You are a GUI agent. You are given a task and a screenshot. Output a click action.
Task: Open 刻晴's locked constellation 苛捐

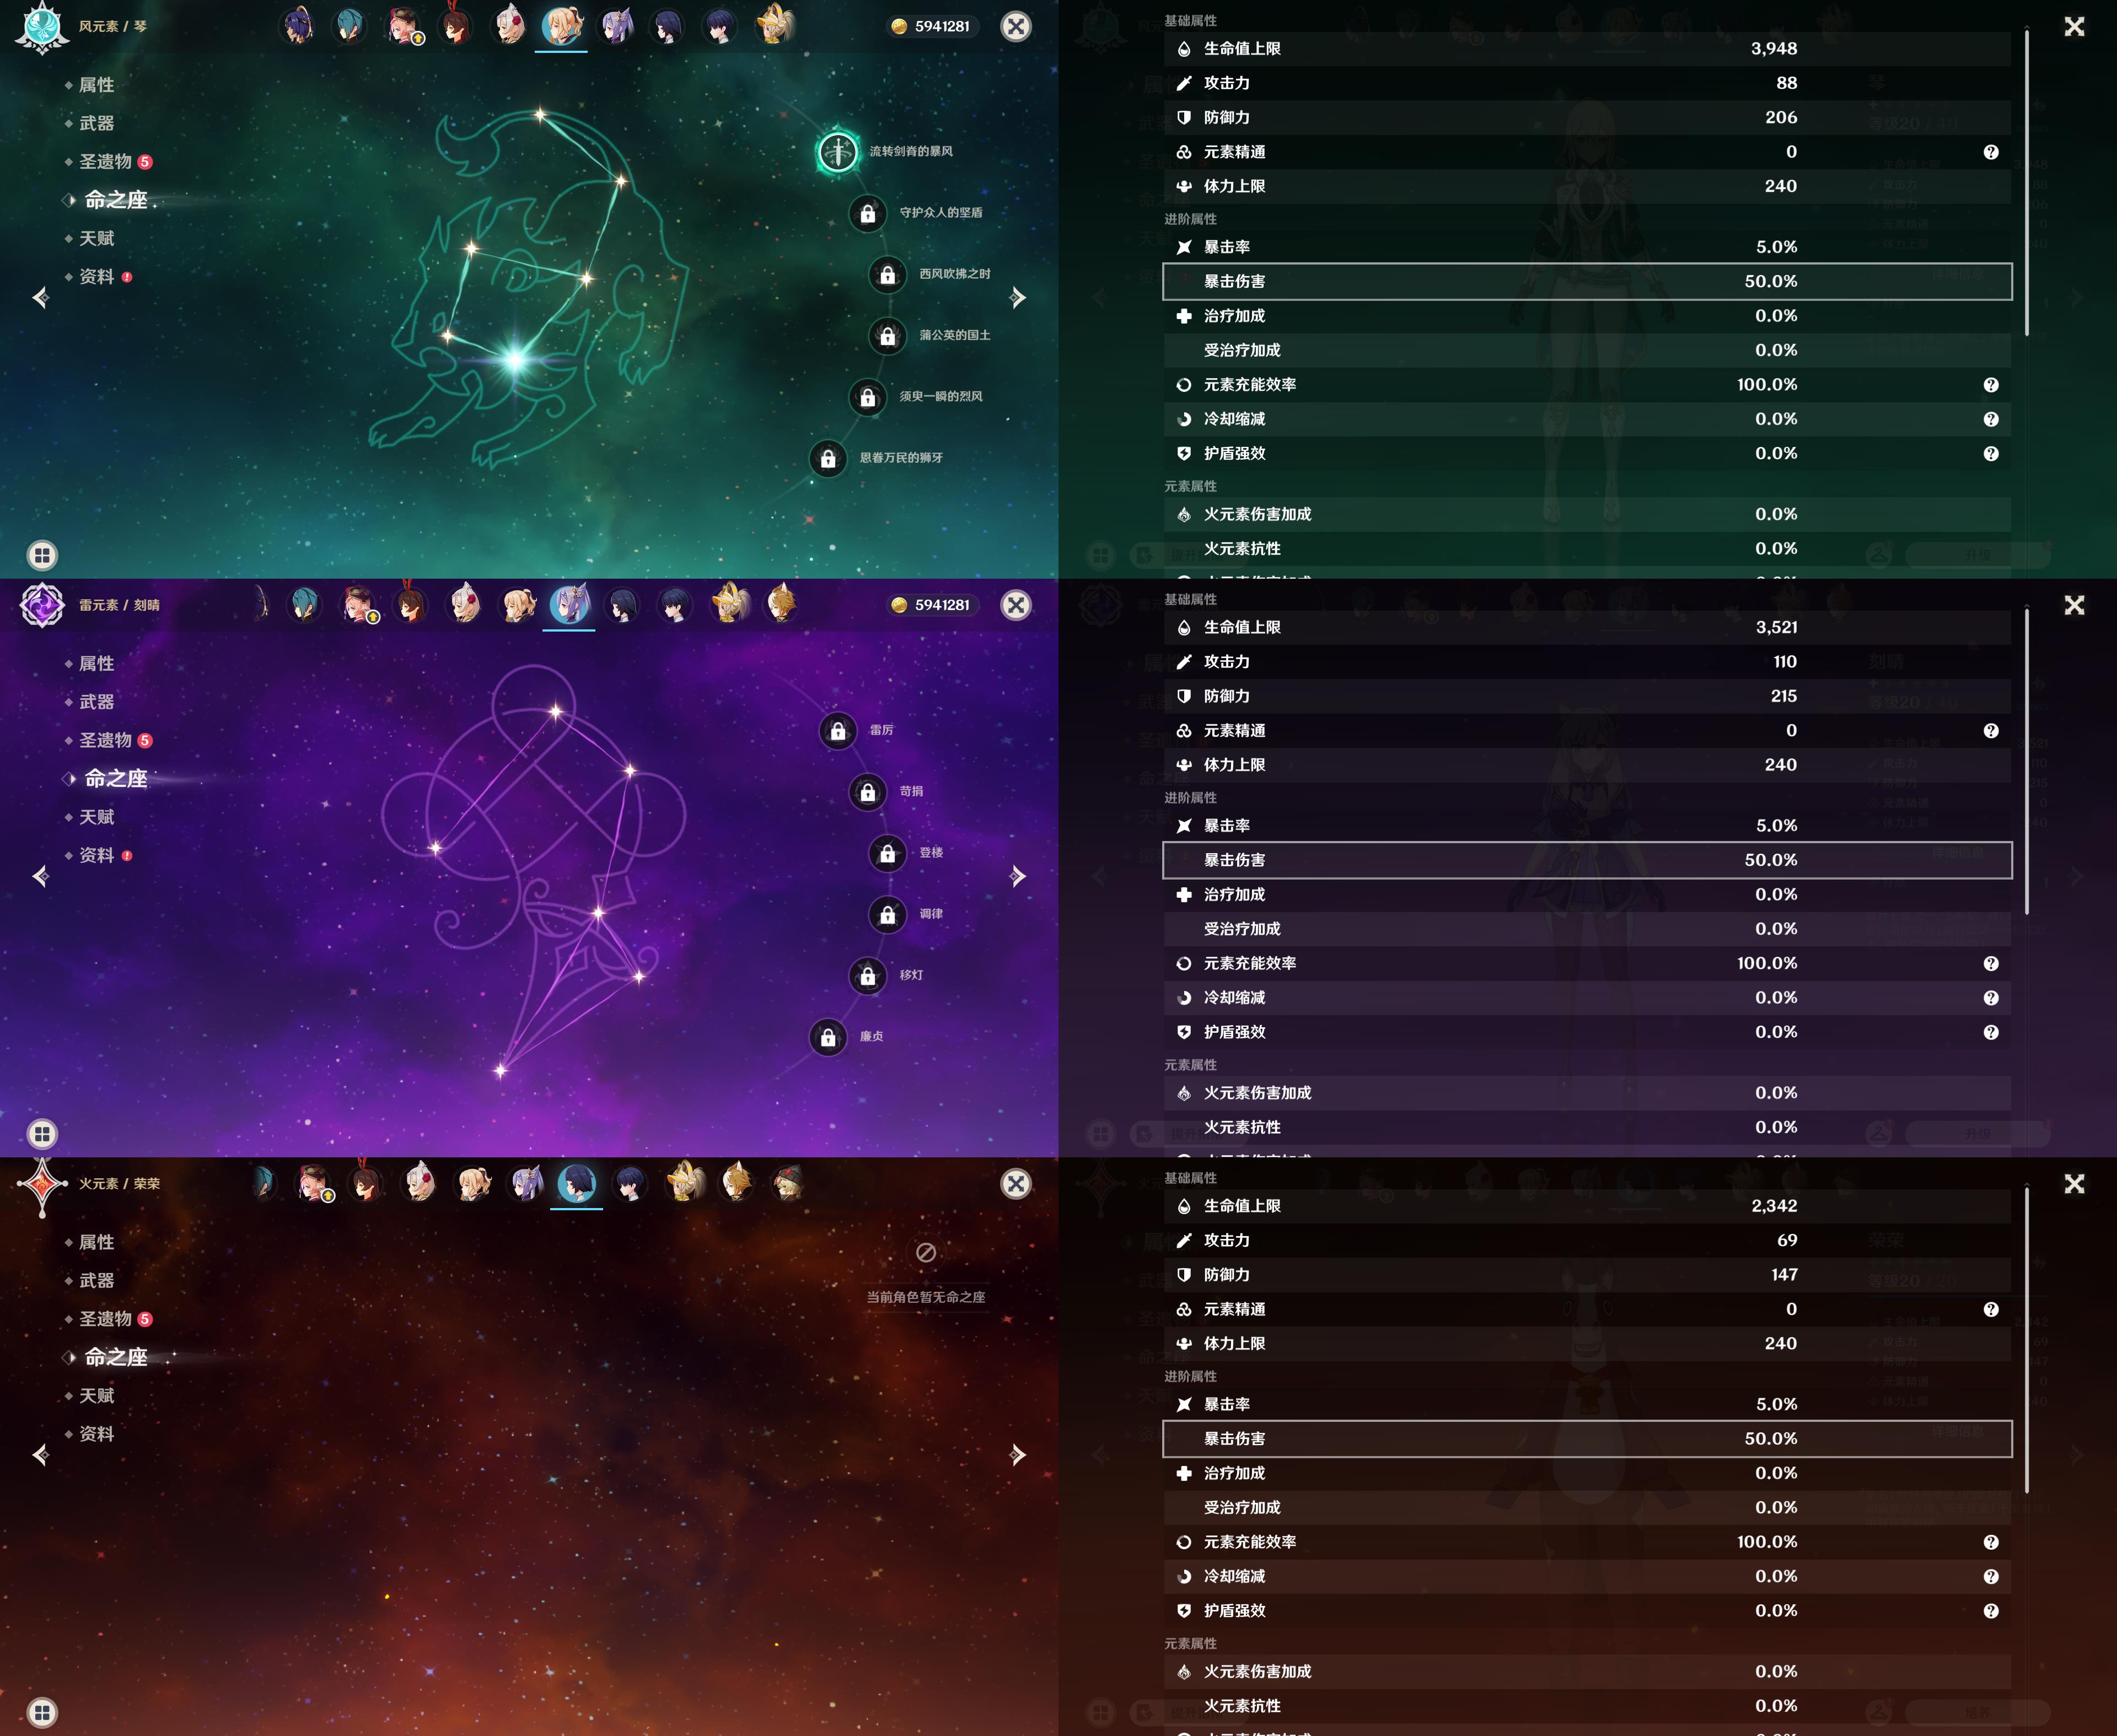pos(867,792)
